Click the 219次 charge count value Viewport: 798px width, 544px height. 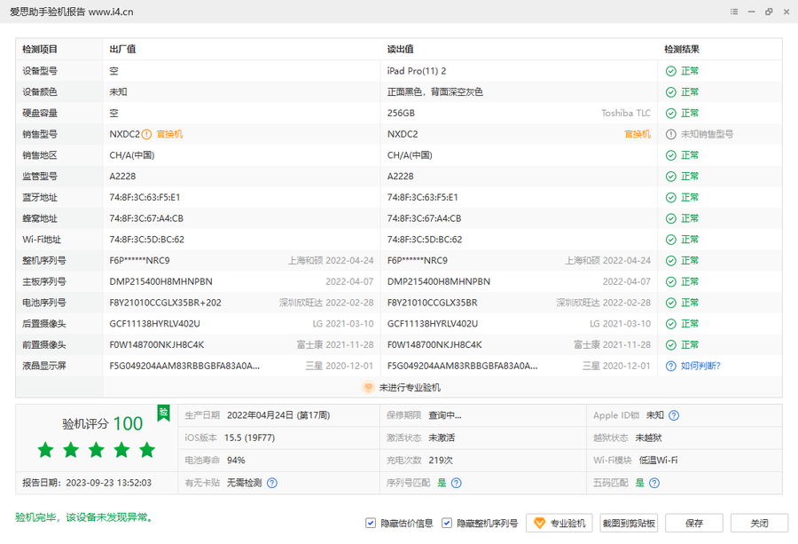[441, 461]
